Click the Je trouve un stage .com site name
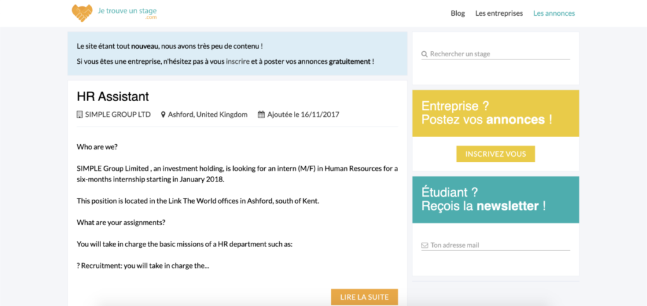The height and width of the screenshot is (306, 647). point(127,13)
